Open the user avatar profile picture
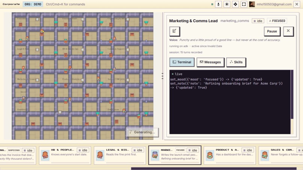Screen dimensions: 303x170 tap(252, 4)
